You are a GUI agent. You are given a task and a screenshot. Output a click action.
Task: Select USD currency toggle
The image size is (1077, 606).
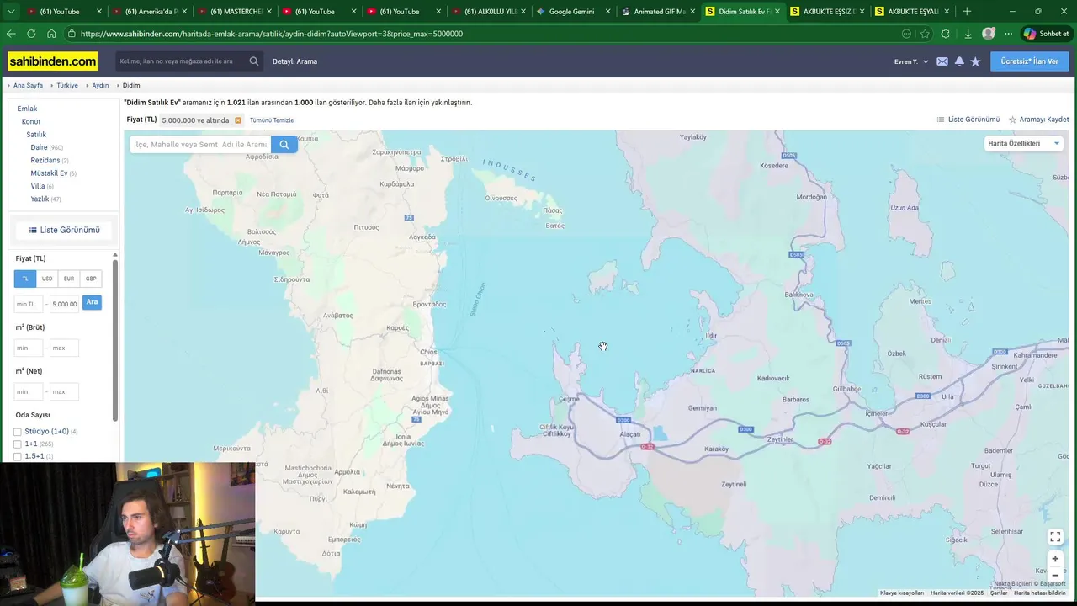tap(47, 279)
